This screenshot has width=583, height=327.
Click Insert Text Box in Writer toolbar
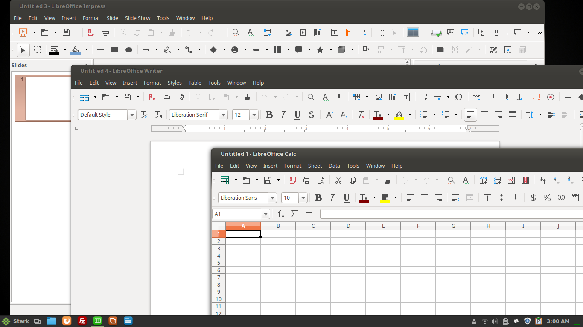tap(406, 97)
